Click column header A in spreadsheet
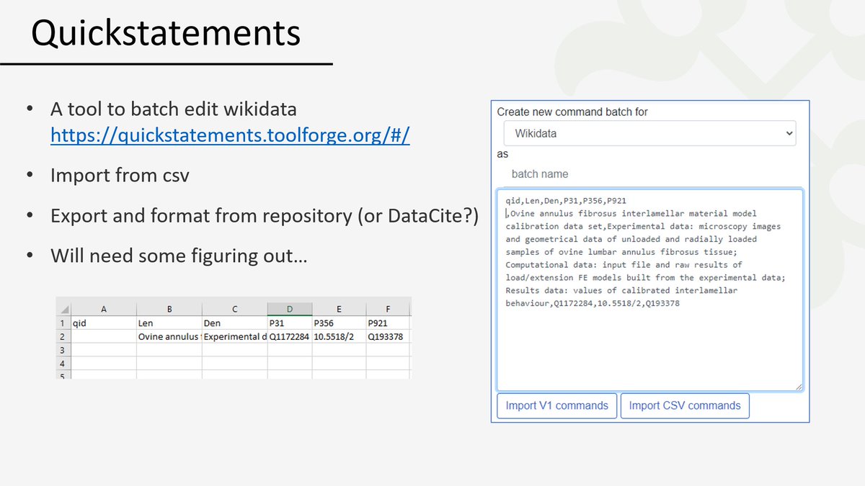Image resolution: width=865 pixels, height=486 pixels. 104,309
